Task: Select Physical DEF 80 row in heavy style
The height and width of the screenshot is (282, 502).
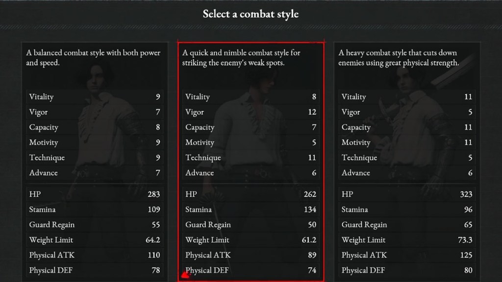Action: tap(407, 270)
